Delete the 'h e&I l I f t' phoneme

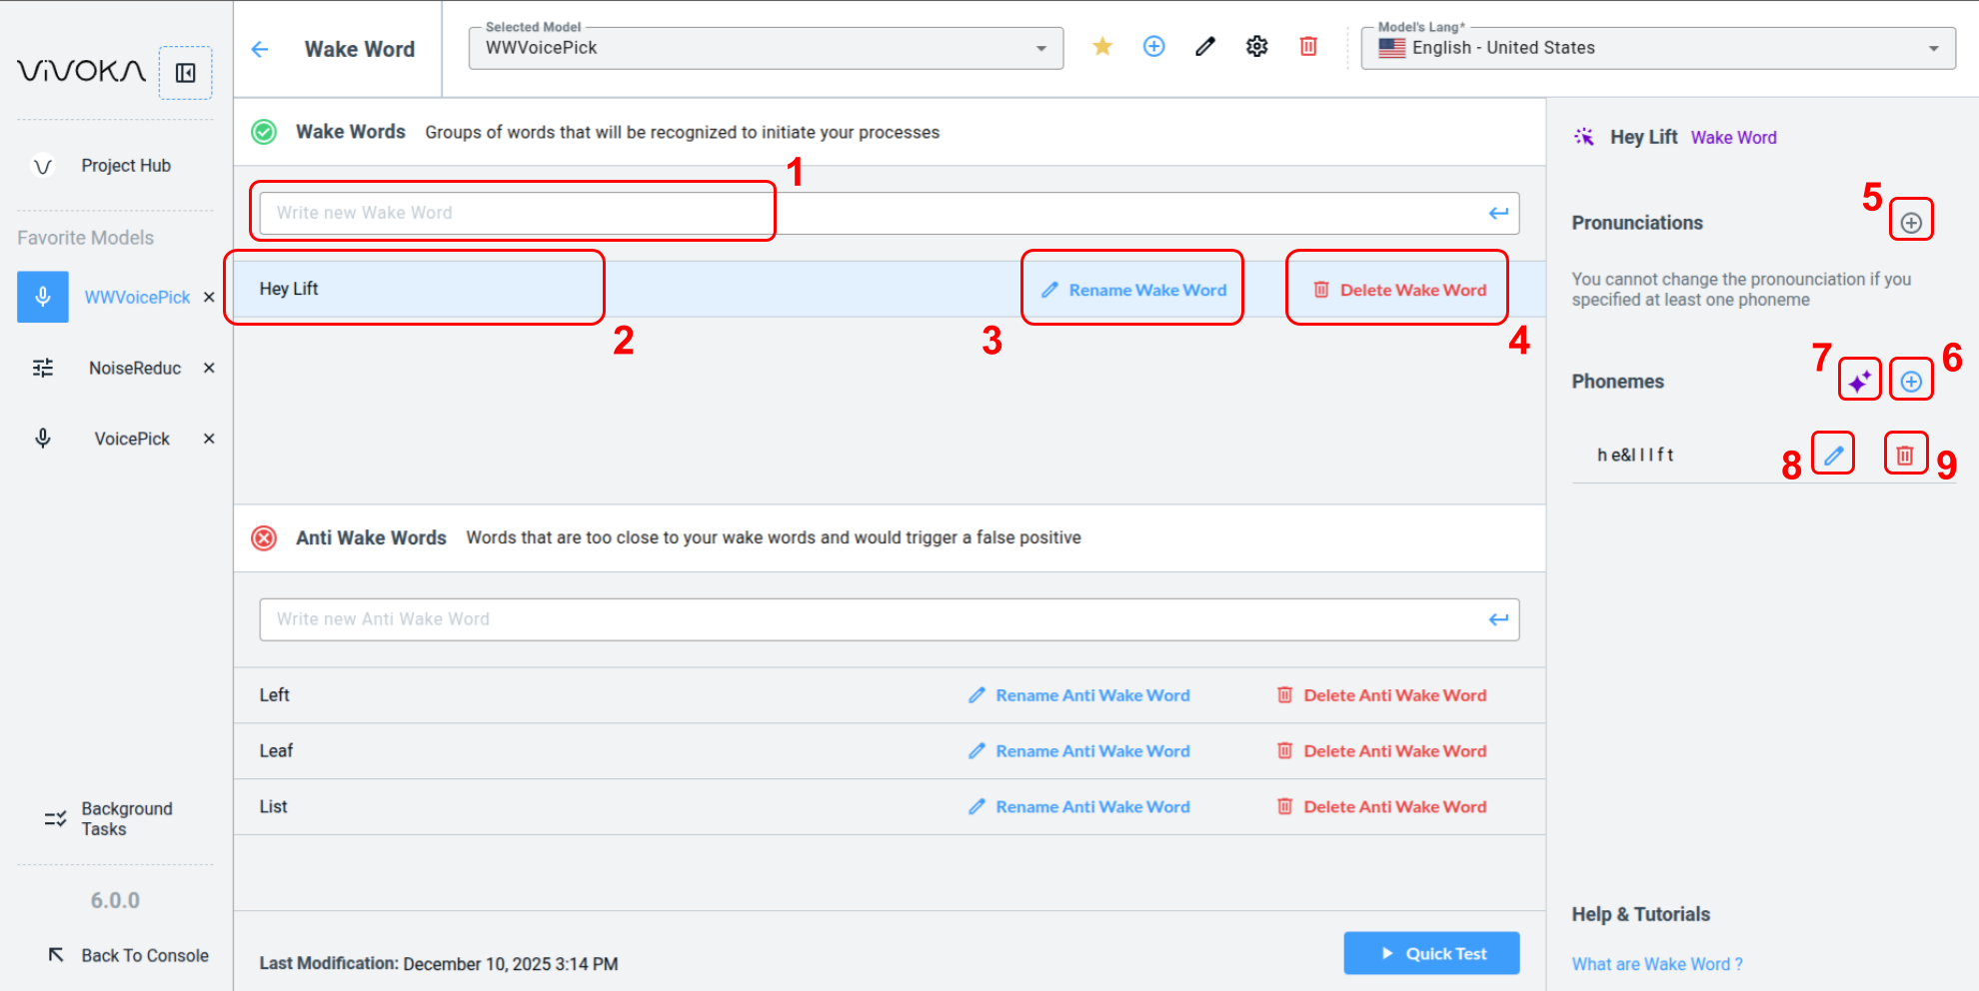click(x=1905, y=456)
